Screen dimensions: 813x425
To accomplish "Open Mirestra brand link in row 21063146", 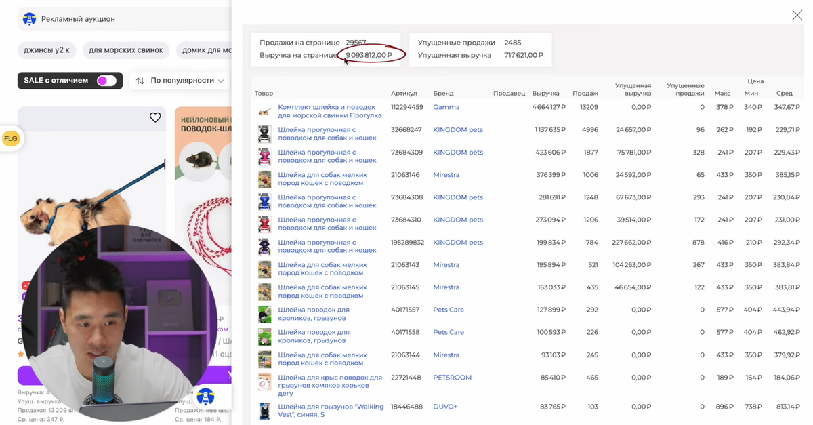I will (x=446, y=174).
